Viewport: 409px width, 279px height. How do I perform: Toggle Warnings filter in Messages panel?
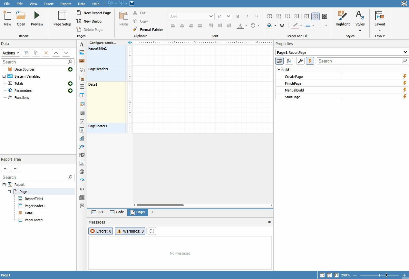click(130, 231)
